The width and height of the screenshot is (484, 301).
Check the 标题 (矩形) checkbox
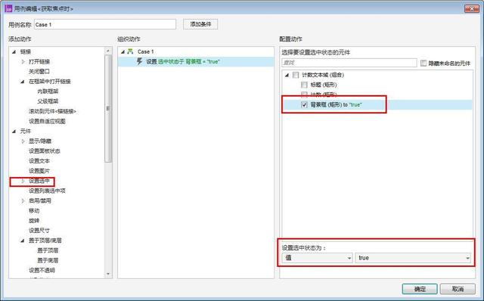pyautogui.click(x=304, y=85)
